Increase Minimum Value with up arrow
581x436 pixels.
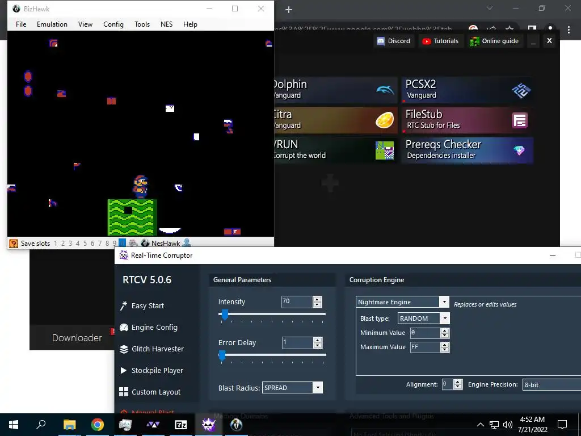(445, 330)
